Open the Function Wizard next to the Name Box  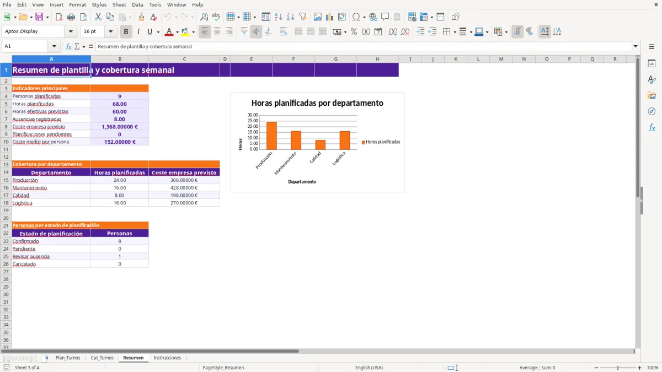(x=69, y=46)
